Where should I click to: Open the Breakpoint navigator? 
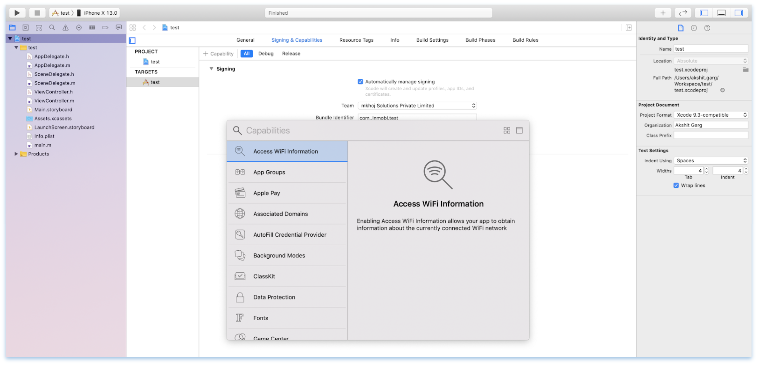105,28
